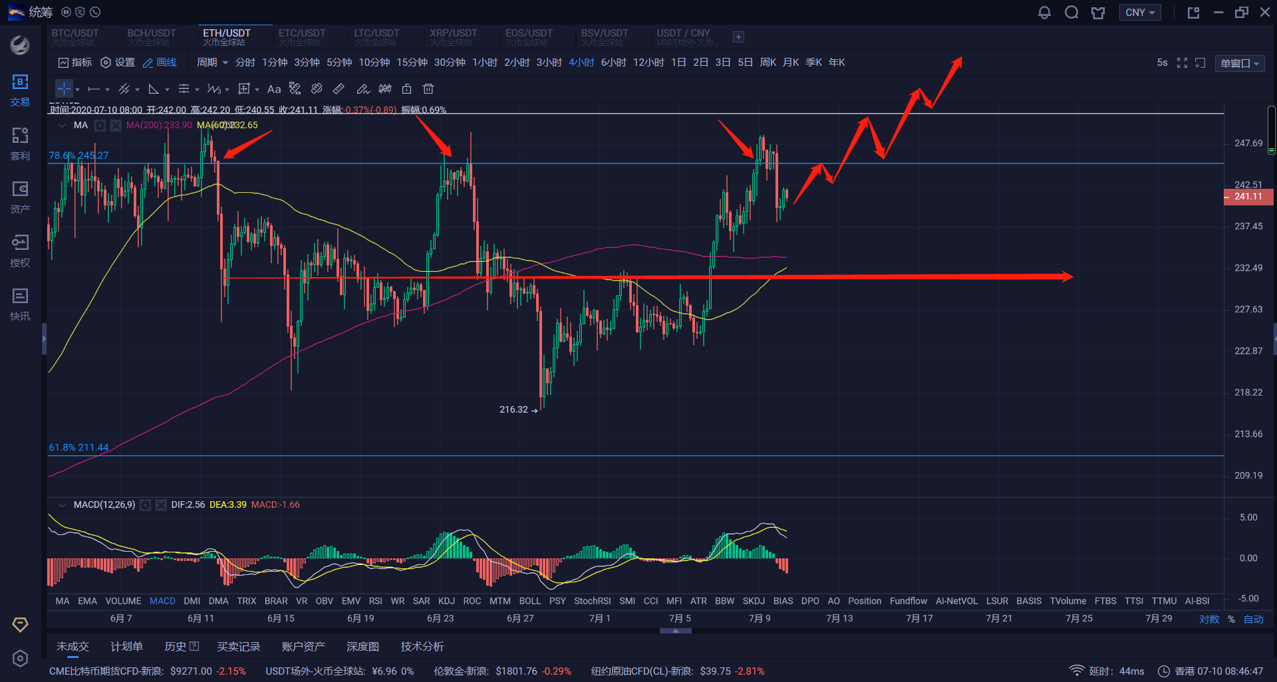Switch to the XRP/USDT tab

pyautogui.click(x=454, y=37)
